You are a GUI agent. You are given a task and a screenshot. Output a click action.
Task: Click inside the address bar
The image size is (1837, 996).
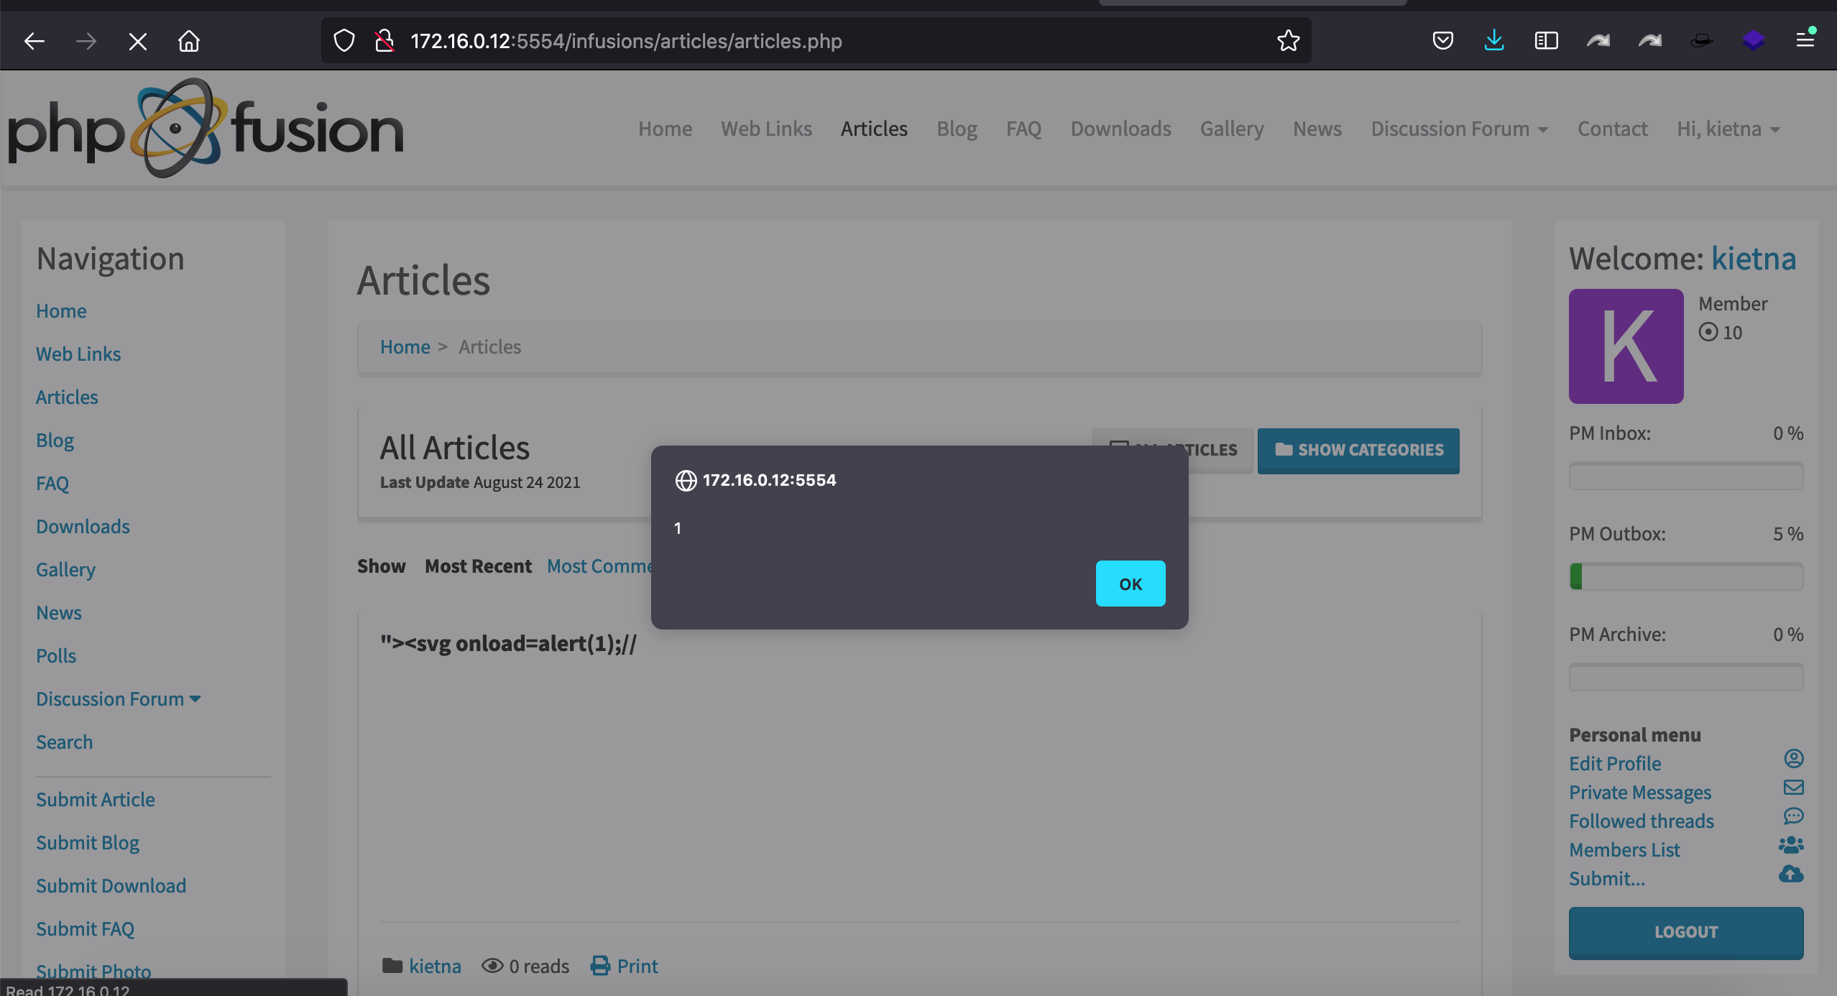click(x=791, y=41)
